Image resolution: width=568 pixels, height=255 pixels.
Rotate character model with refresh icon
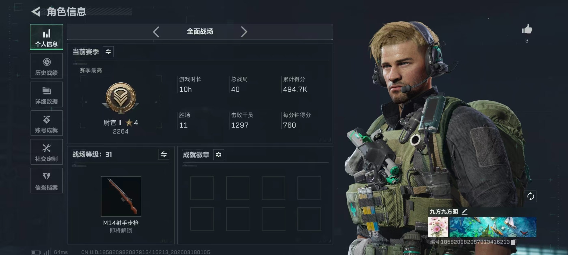531,196
